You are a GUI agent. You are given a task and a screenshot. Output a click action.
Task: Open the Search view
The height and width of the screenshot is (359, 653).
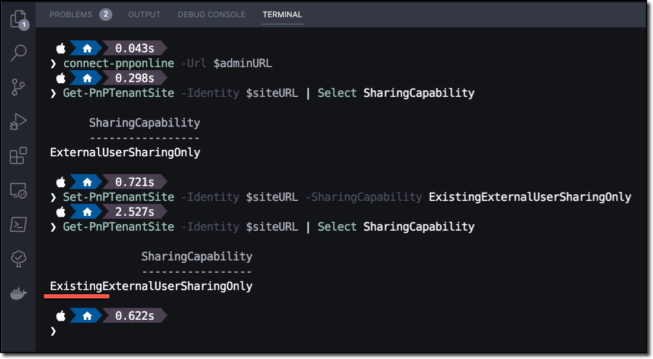[18, 53]
